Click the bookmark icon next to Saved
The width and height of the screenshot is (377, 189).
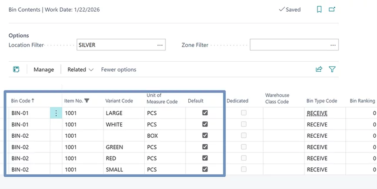pyautogui.click(x=319, y=10)
